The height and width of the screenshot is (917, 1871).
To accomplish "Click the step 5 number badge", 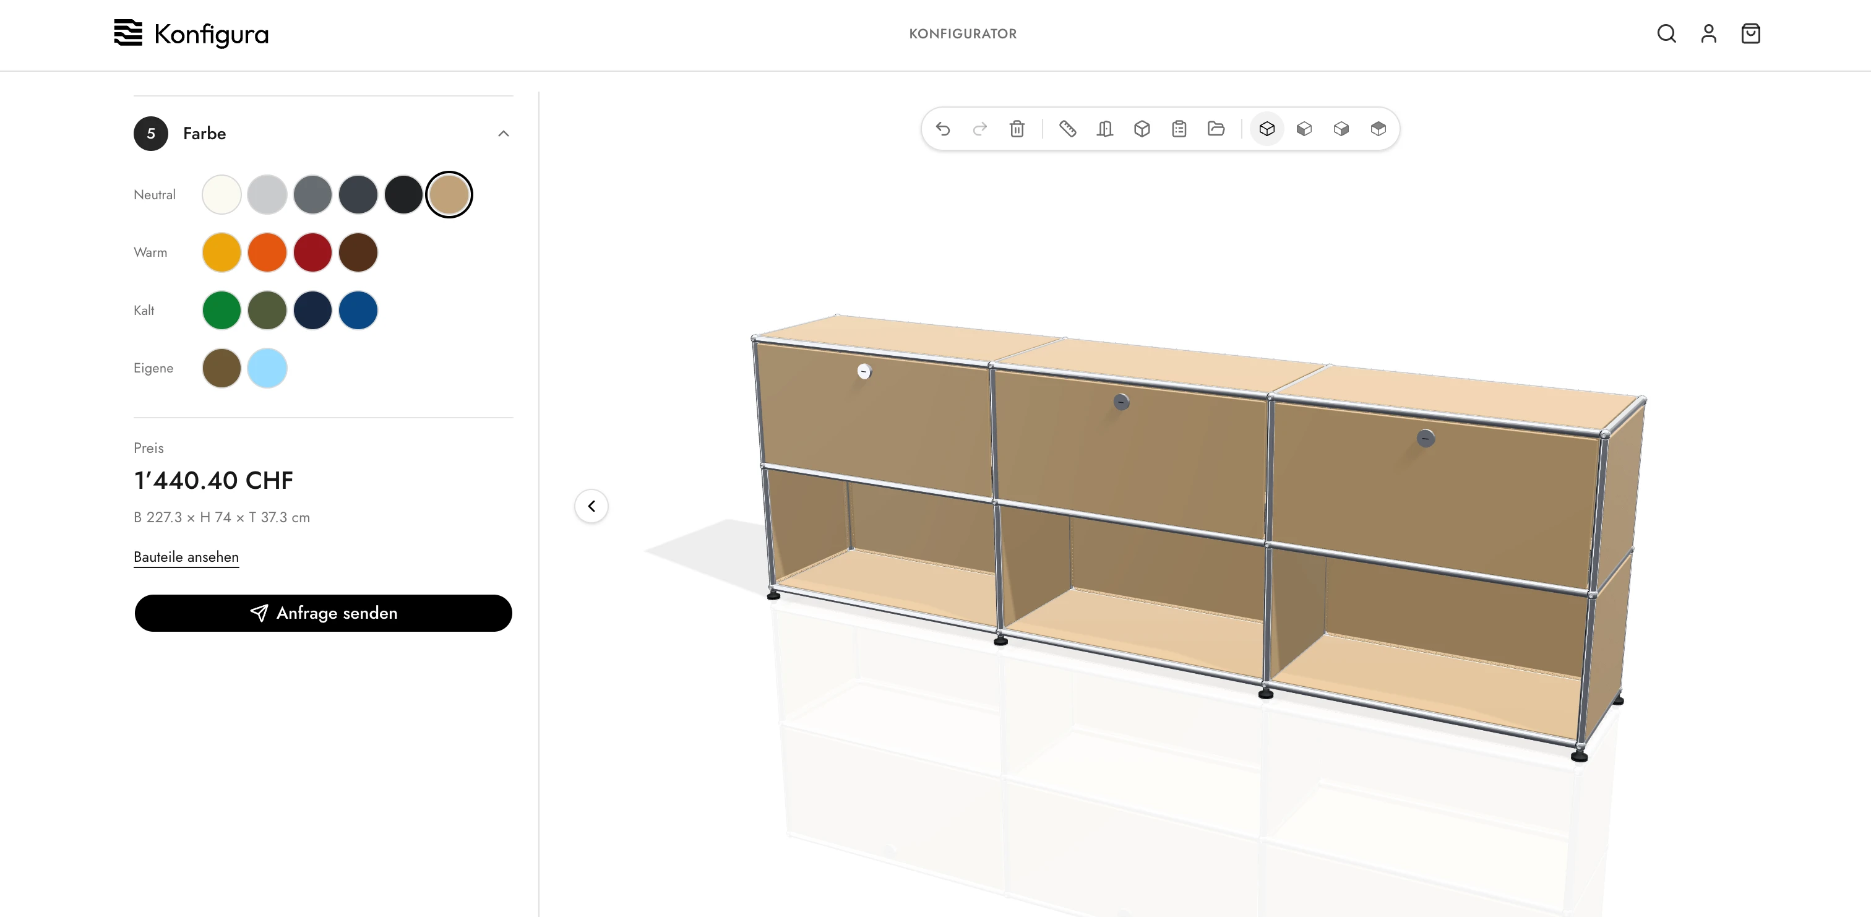I will pos(151,134).
